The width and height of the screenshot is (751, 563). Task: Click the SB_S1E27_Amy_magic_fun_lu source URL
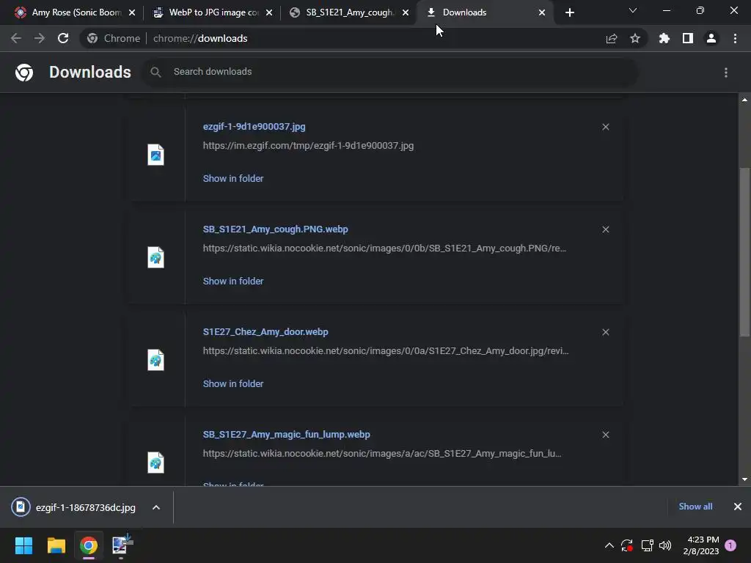[x=381, y=453]
